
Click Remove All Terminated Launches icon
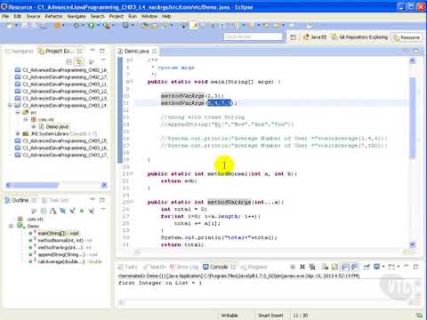tap(312, 267)
